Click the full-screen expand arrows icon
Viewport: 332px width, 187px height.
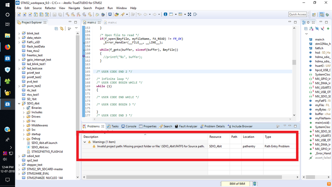189,14
